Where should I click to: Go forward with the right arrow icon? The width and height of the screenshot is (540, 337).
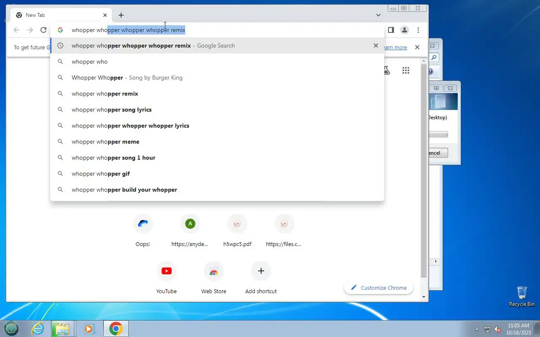click(30, 30)
